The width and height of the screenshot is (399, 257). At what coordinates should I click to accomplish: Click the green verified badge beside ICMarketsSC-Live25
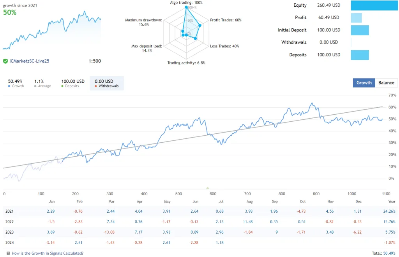point(5,61)
